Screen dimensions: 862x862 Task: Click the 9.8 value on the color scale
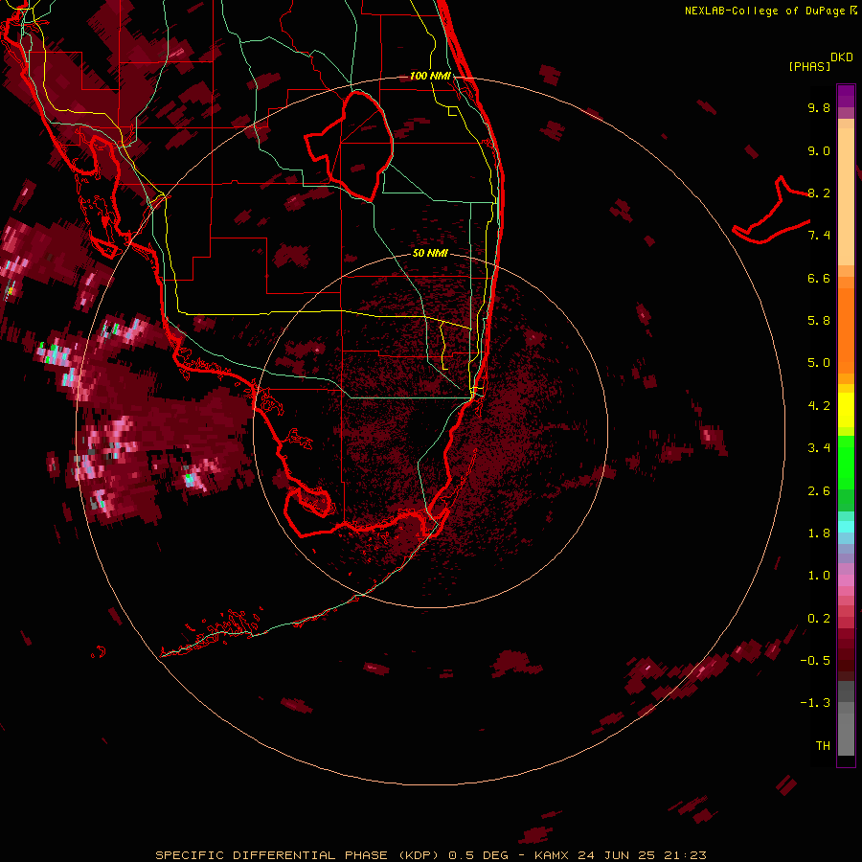pos(819,107)
